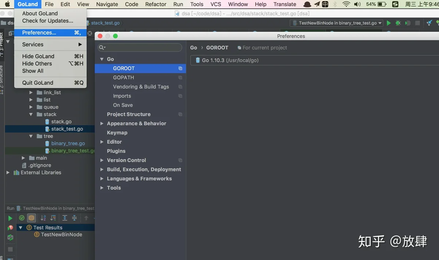Click the project-level icon beside Version Control
Screen dimensions: 439x260
click(x=180, y=160)
